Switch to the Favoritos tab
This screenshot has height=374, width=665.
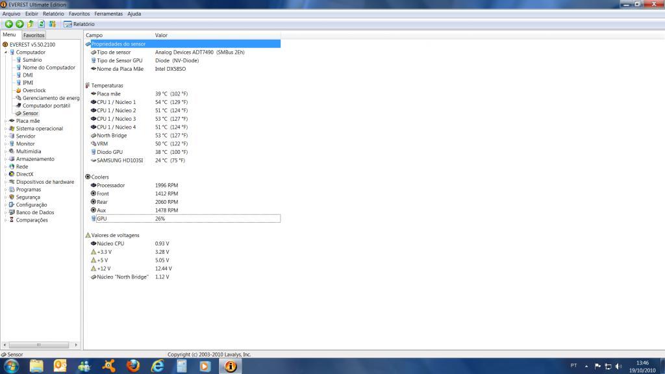pyautogui.click(x=34, y=35)
